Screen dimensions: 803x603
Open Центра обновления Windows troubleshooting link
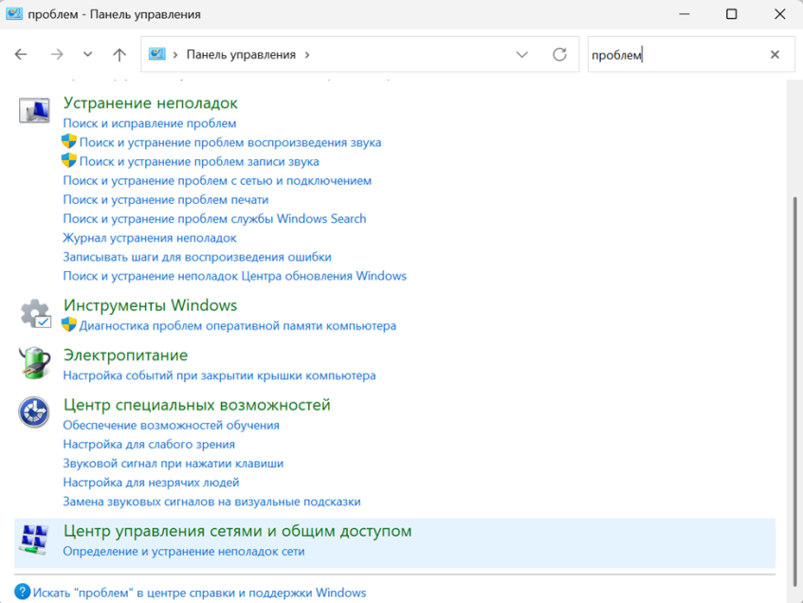point(234,276)
